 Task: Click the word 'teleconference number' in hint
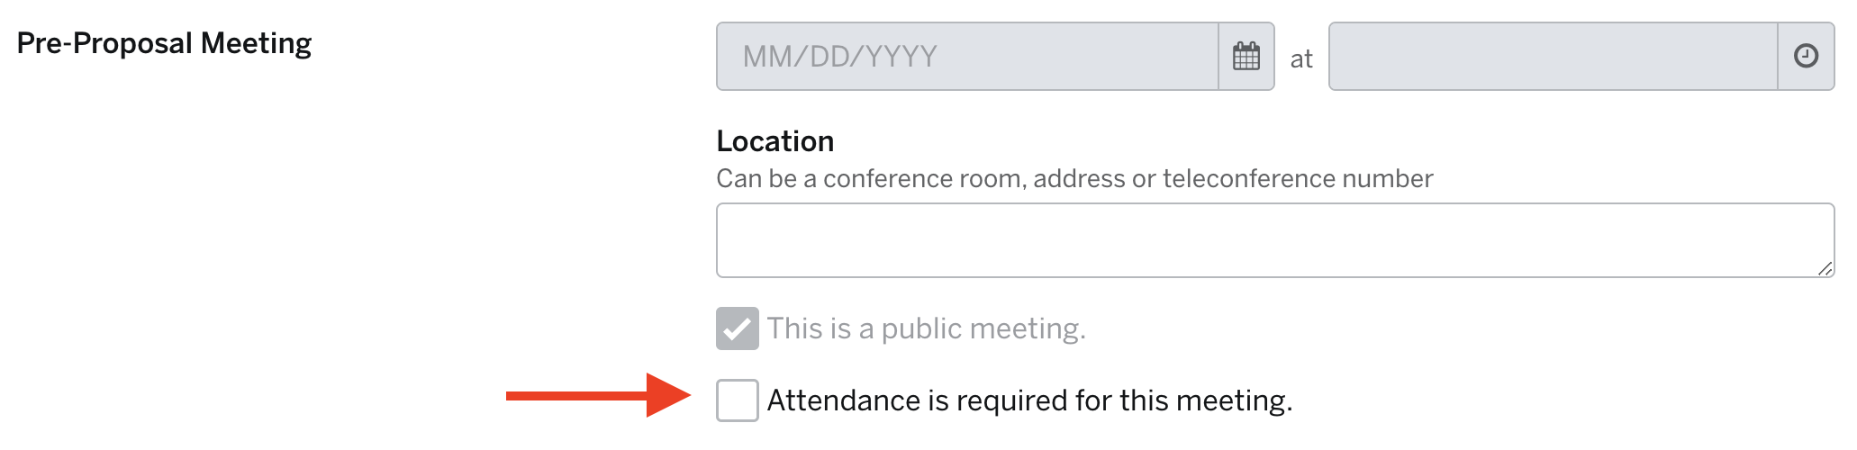[x=1298, y=178]
